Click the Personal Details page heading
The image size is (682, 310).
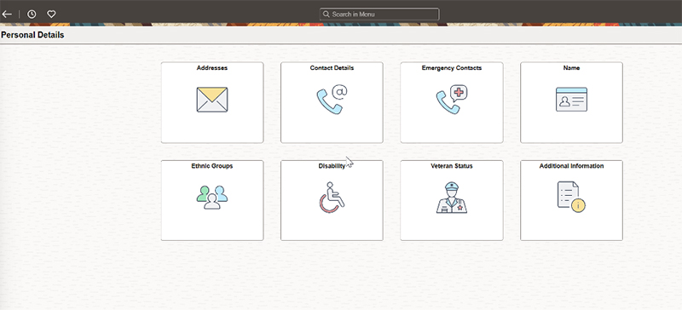pos(32,35)
